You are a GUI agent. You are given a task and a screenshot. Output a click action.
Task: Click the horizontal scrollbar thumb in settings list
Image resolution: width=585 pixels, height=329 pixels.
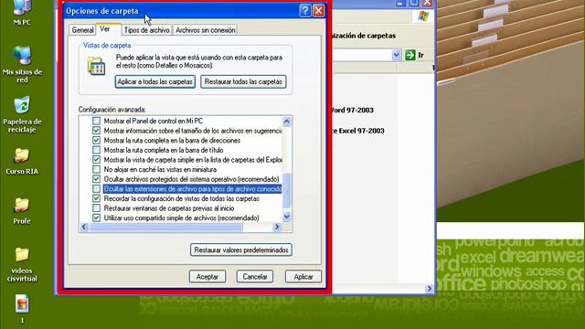tap(166, 227)
